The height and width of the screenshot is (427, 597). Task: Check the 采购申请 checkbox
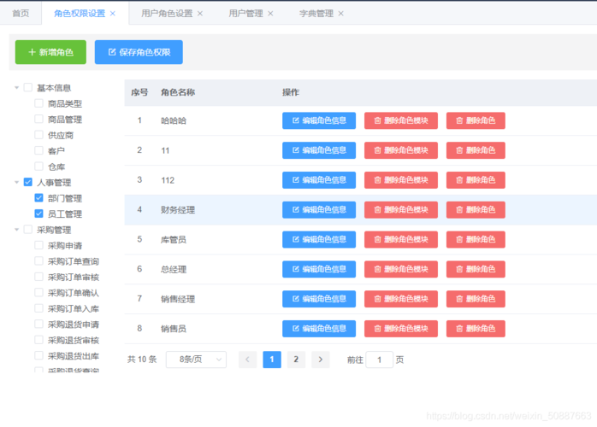38,245
